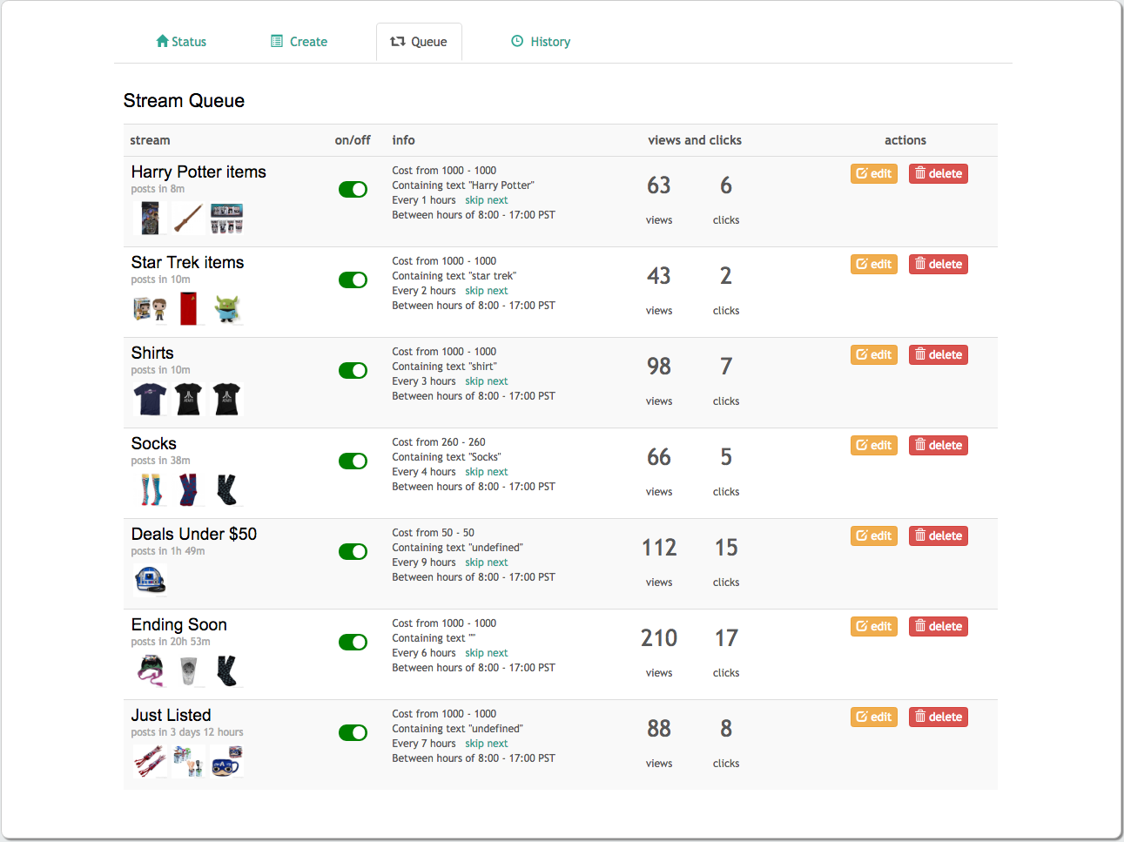This screenshot has height=842, width=1124.
Task: Click the R2-D2 thumbnail under Deals Under $50
Action: pos(150,580)
